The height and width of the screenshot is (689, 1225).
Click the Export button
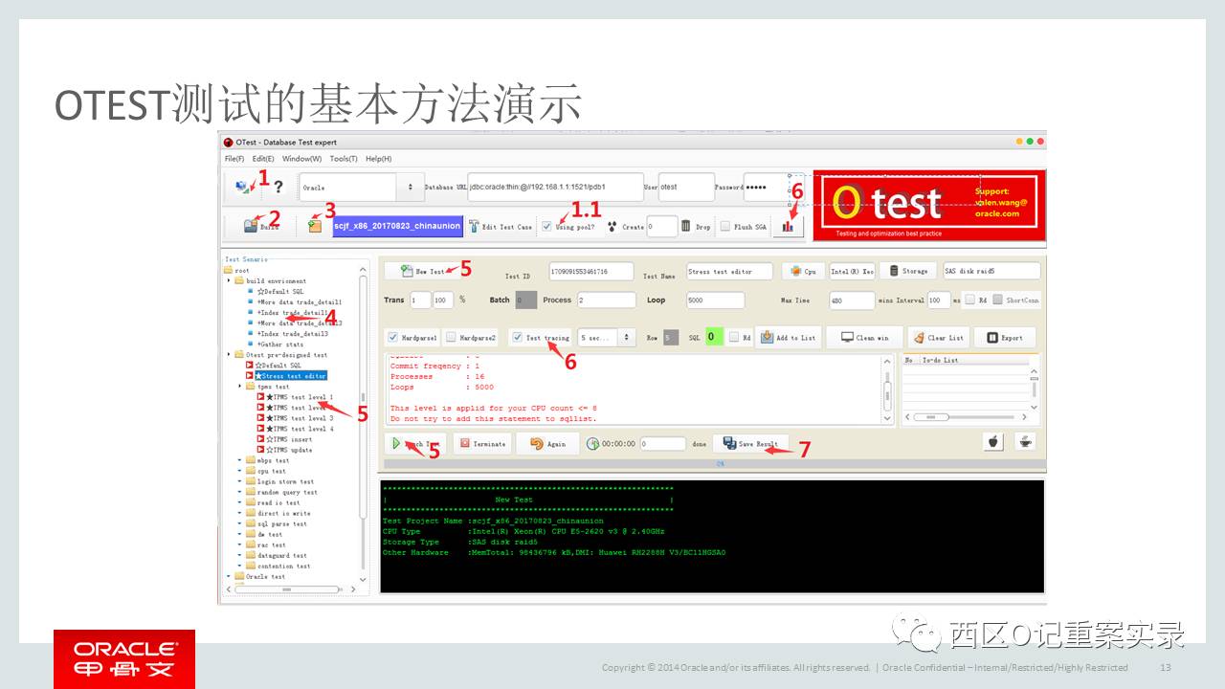[1005, 337]
